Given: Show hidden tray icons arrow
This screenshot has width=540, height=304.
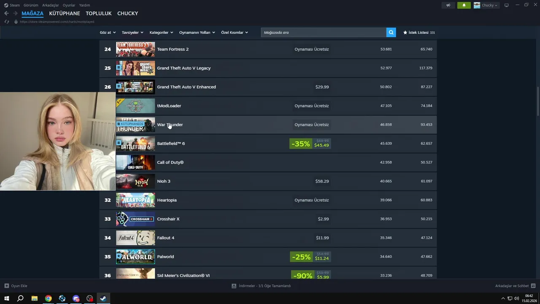Looking at the screenshot, I should click(503, 299).
